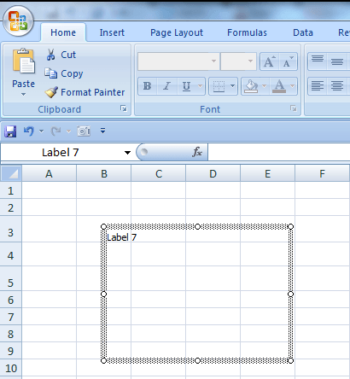Select the Cut scissors icon
350x379 pixels.
click(x=50, y=55)
